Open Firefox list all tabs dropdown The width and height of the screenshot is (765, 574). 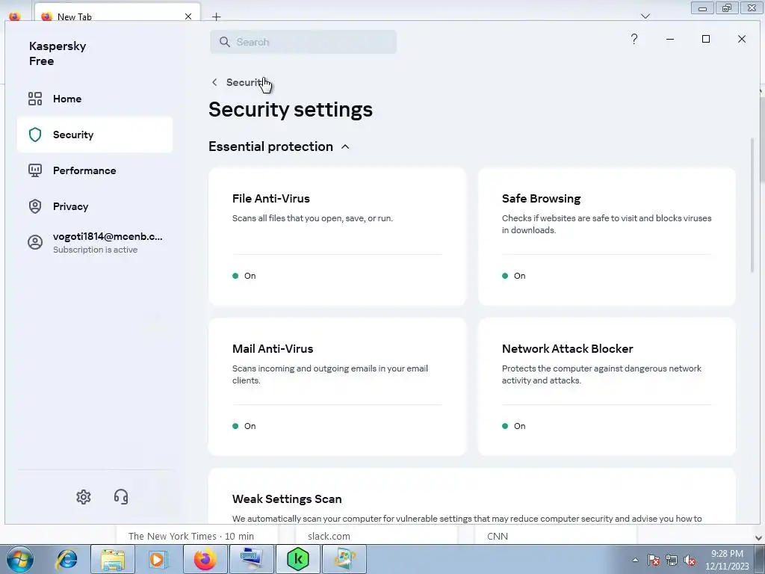coord(645,16)
